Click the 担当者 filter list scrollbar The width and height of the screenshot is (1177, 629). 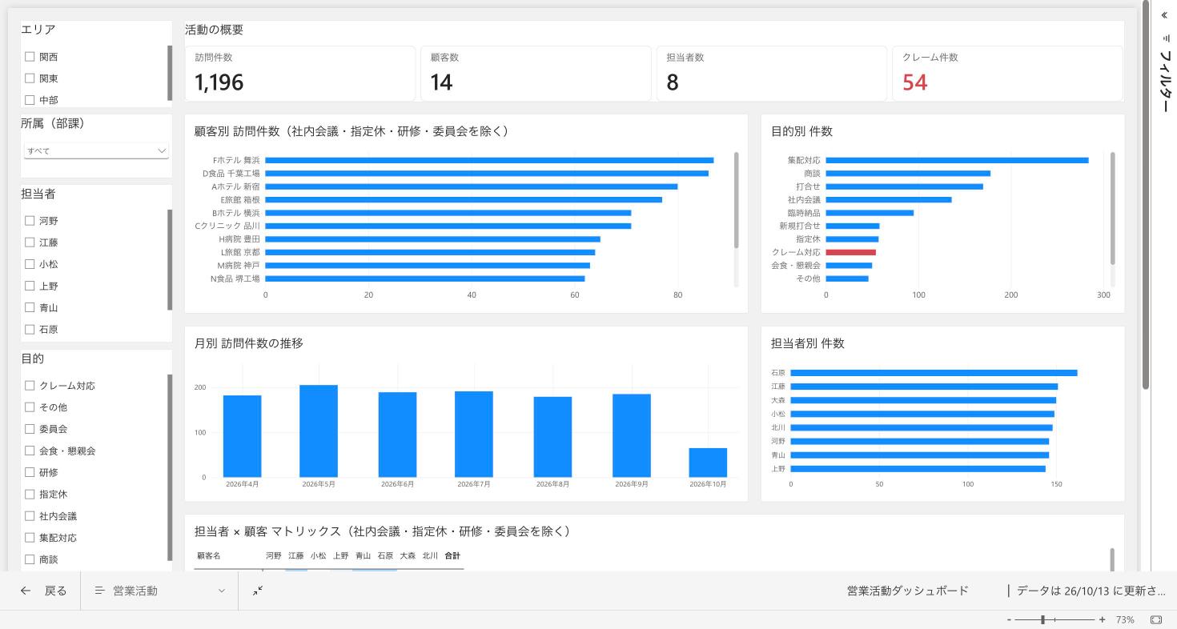[170, 260]
